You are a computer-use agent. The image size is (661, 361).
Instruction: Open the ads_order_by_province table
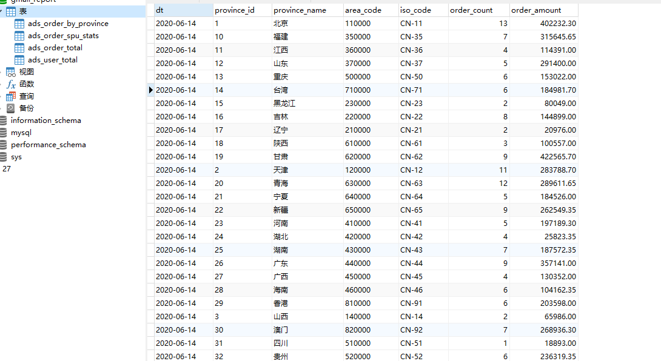68,24
